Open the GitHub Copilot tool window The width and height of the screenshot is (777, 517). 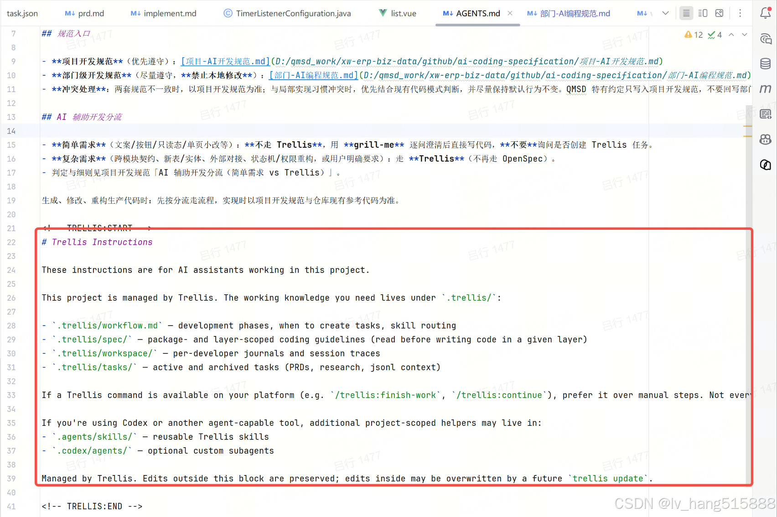click(x=766, y=139)
